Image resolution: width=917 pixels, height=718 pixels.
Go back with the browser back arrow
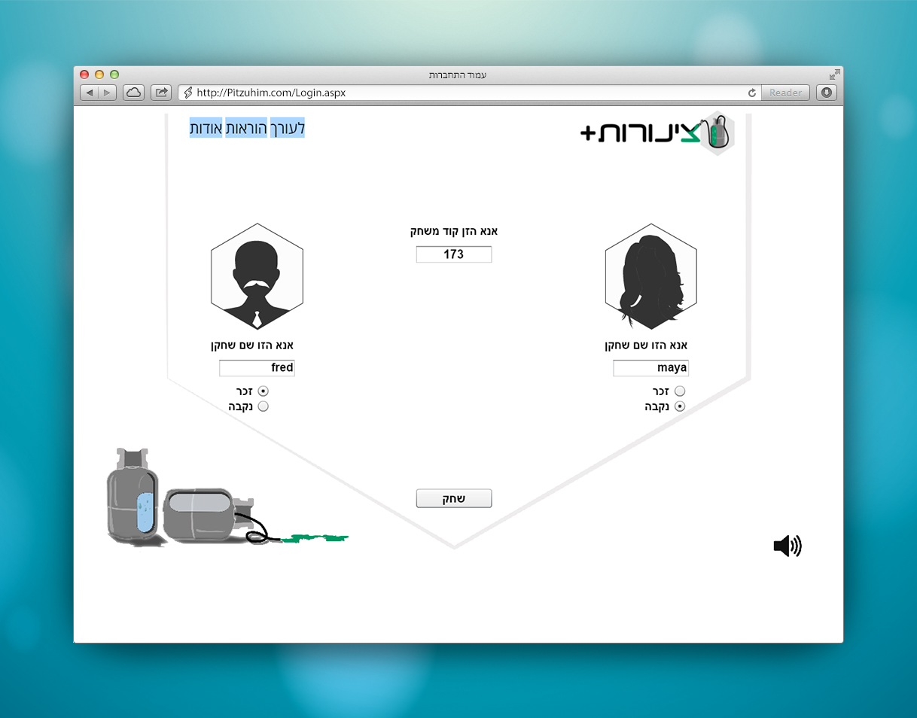(90, 93)
